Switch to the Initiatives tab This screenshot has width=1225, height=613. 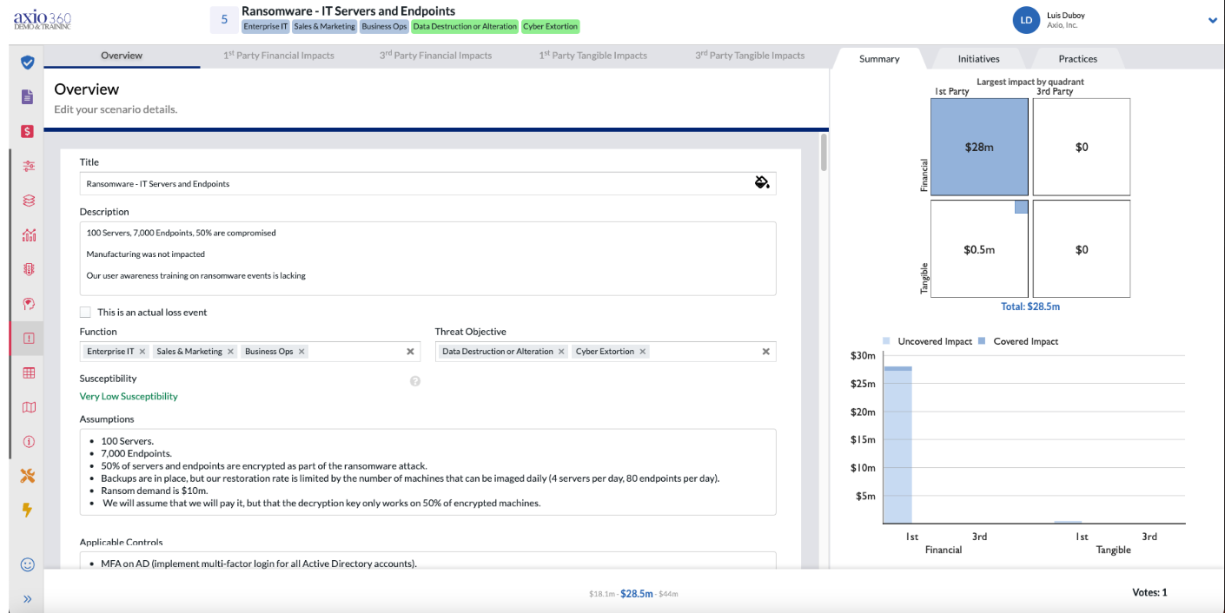tap(979, 58)
